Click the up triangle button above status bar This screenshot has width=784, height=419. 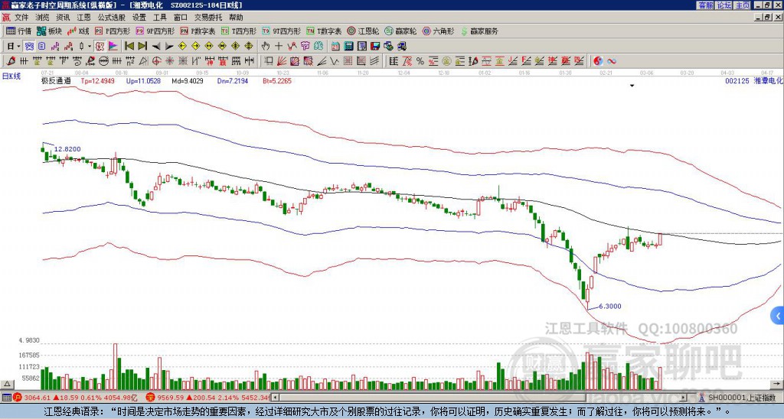pos(6,384)
